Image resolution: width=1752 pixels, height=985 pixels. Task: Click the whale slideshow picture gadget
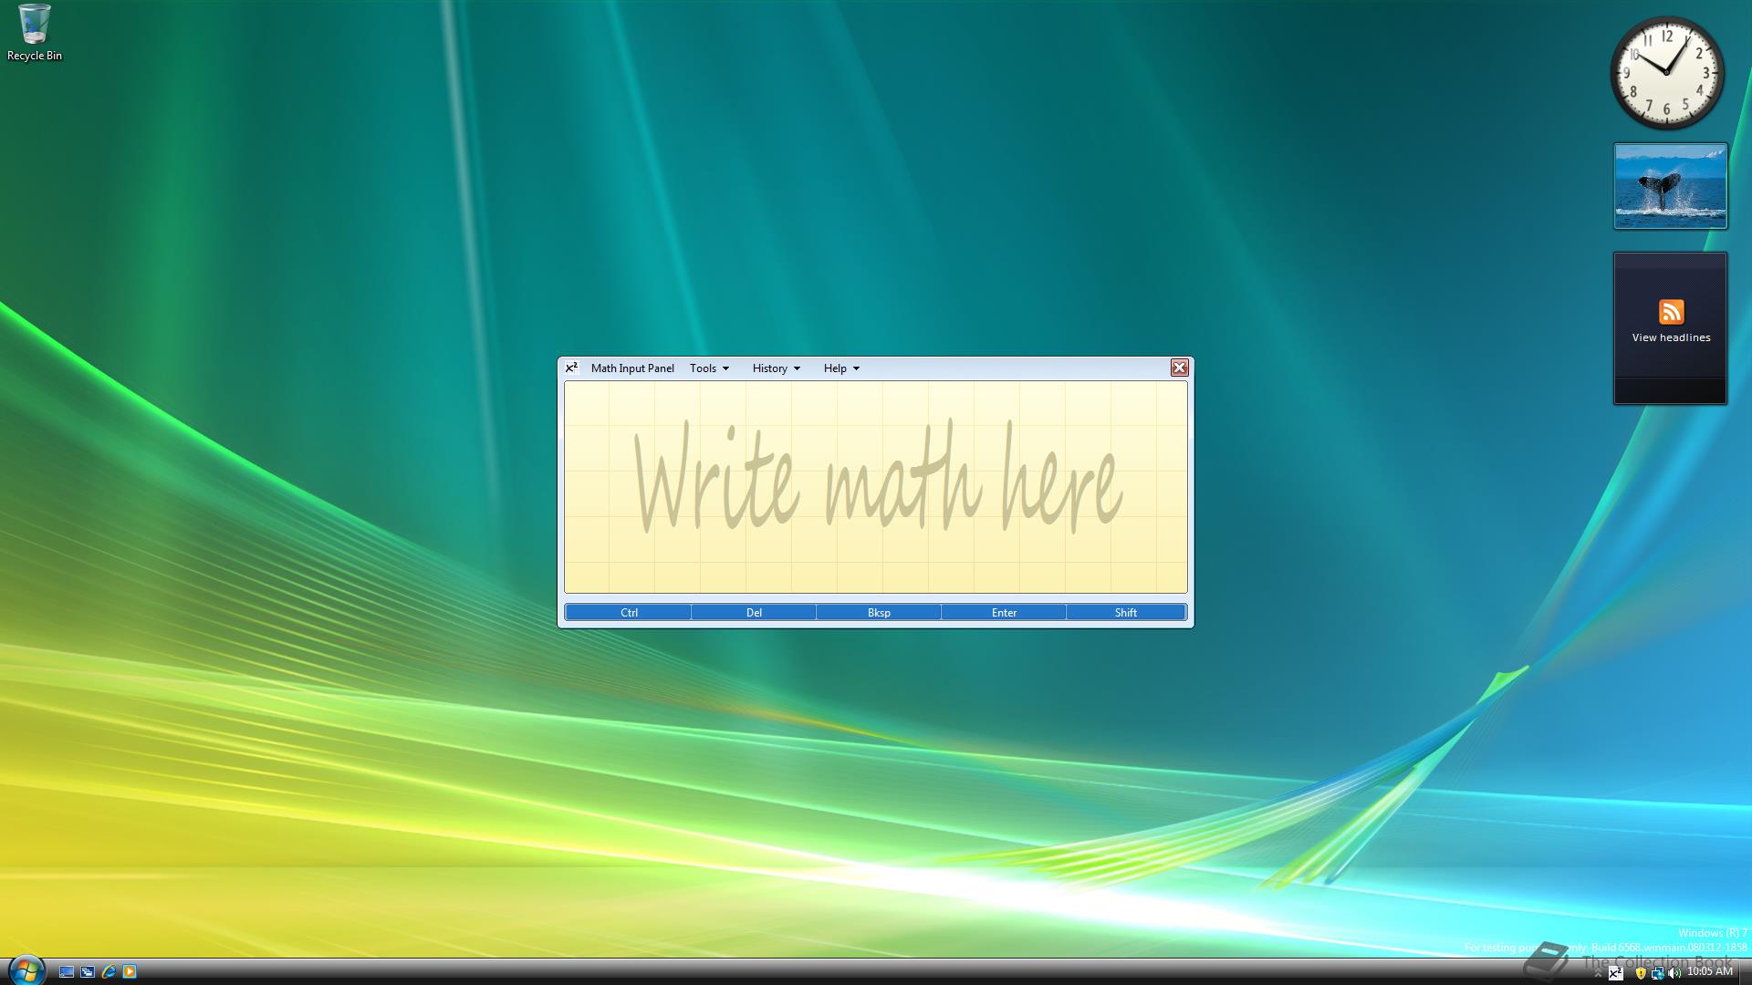(1670, 186)
